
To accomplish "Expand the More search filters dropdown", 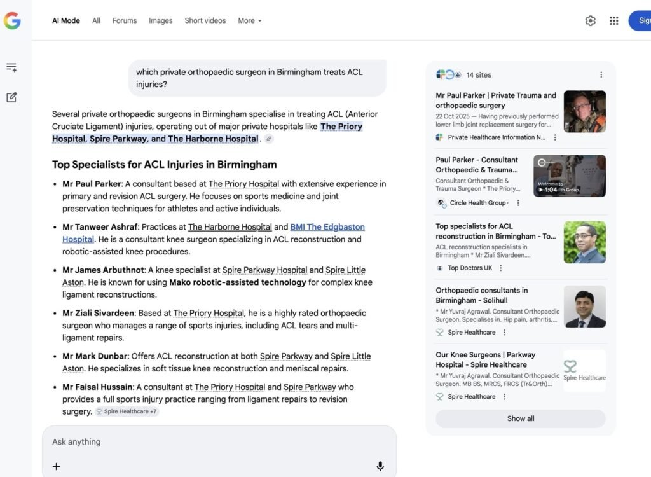I will (x=249, y=21).
